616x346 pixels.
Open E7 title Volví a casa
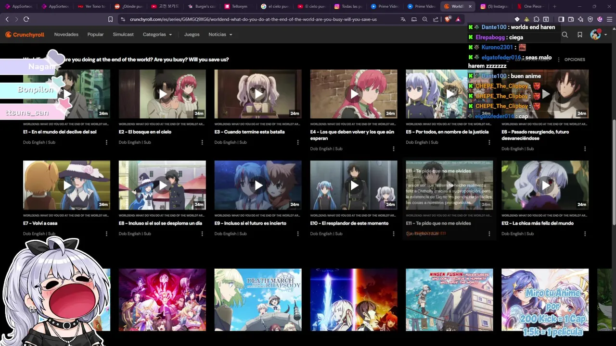40,223
